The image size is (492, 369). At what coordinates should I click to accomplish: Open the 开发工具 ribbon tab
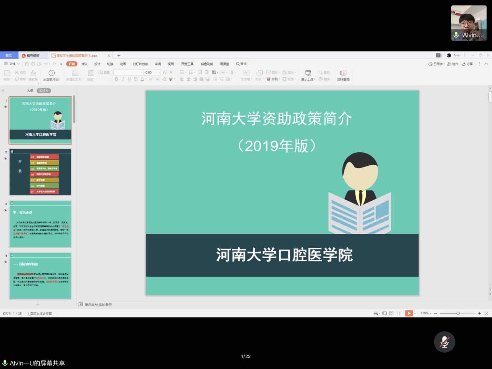[187, 64]
